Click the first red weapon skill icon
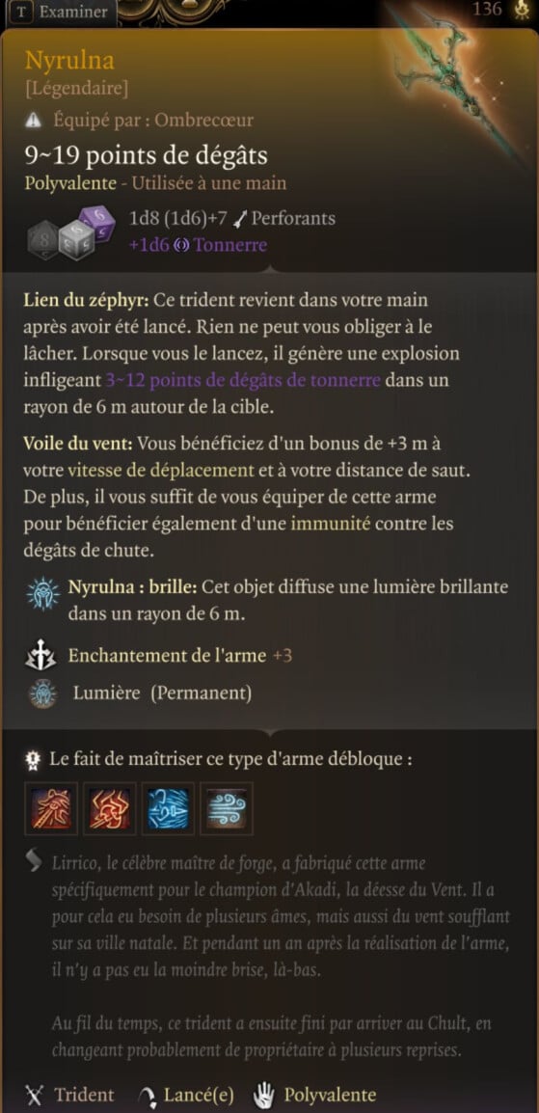The width and height of the screenshot is (539, 1113). (51, 809)
